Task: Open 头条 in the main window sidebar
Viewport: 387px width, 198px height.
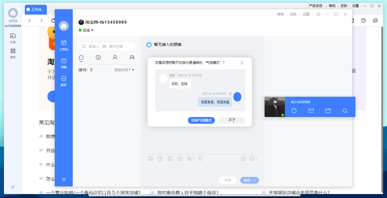Action: [x=13, y=38]
